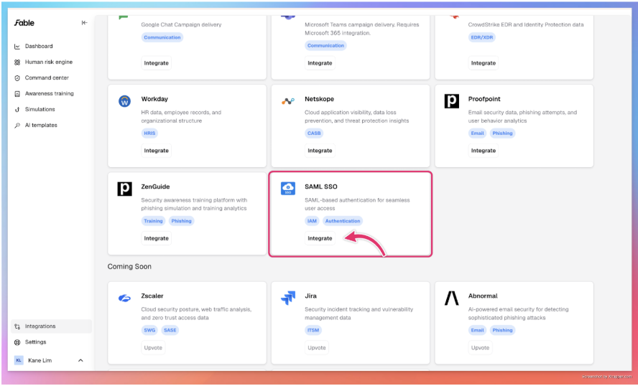Image resolution: width=638 pixels, height=386 pixels.
Task: Click the Zscaler logo icon
Action: (124, 298)
